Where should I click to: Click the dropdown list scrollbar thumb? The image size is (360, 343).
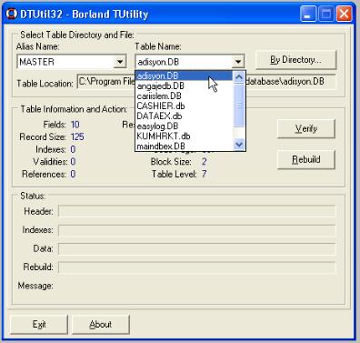239,105
